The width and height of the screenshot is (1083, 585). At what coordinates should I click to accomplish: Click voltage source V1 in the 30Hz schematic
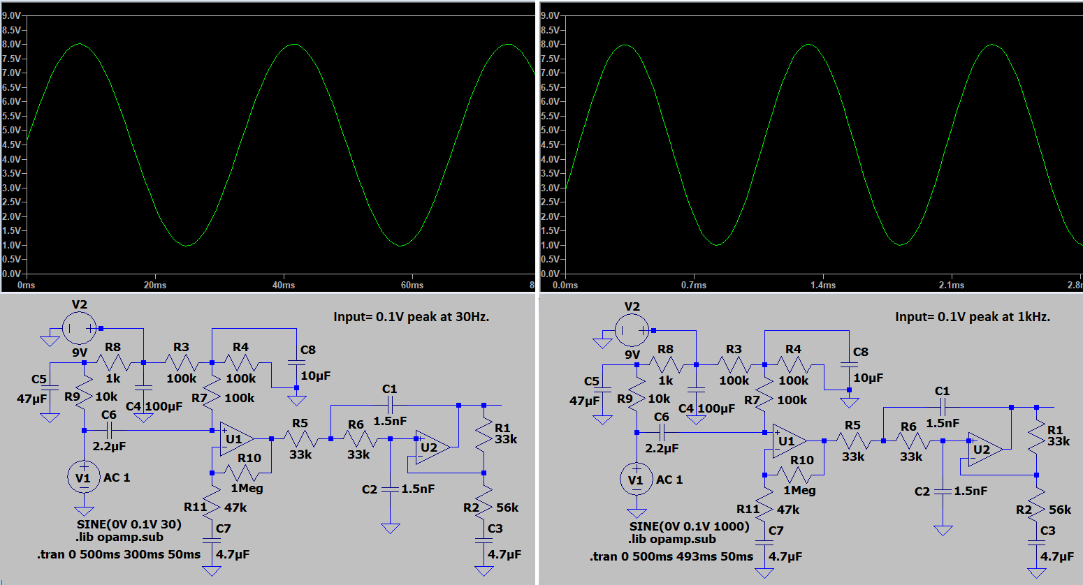84,478
